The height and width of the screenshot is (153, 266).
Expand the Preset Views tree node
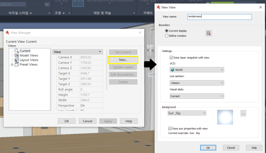pos(12,65)
